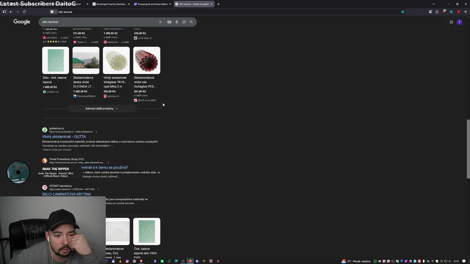
Task: Go back to the previous page
Action: coord(11,12)
